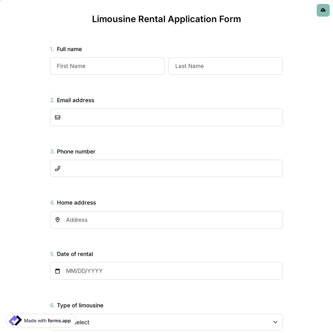Screen dimensions: 333x333
Task: Click the Email address input field
Action: coord(166,117)
